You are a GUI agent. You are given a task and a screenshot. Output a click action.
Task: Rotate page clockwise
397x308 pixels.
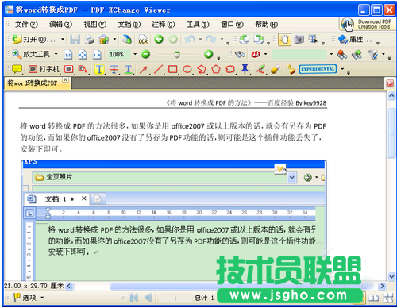tap(259, 40)
